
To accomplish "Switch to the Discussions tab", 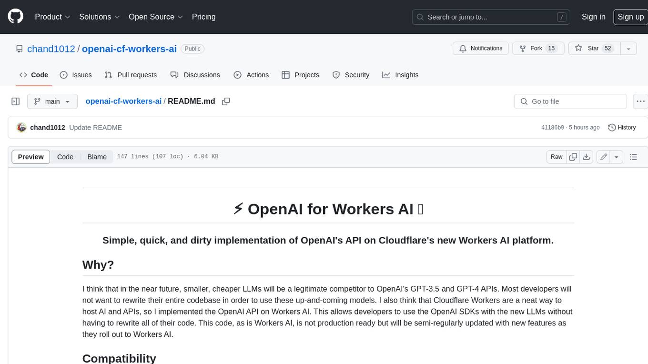I will point(195,75).
